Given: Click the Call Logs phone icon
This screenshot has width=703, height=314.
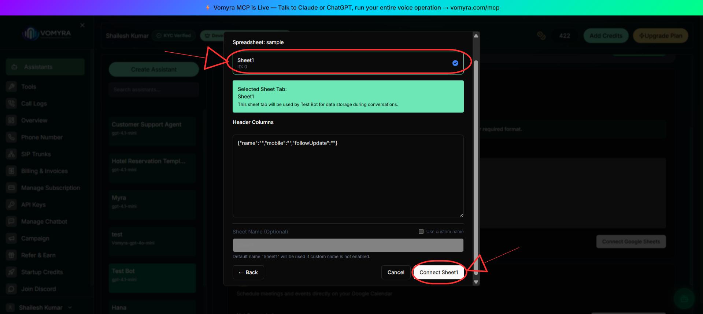Looking at the screenshot, I should pos(12,103).
